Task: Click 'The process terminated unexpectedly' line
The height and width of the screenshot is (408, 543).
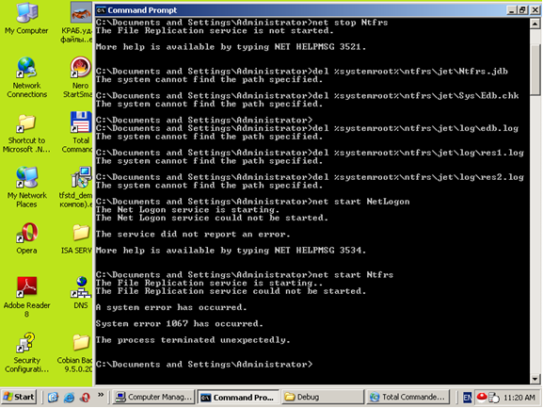Action: [193, 340]
